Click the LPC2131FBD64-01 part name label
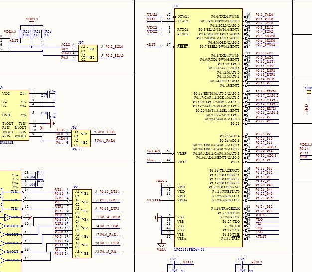312x272 pixels. [189, 249]
